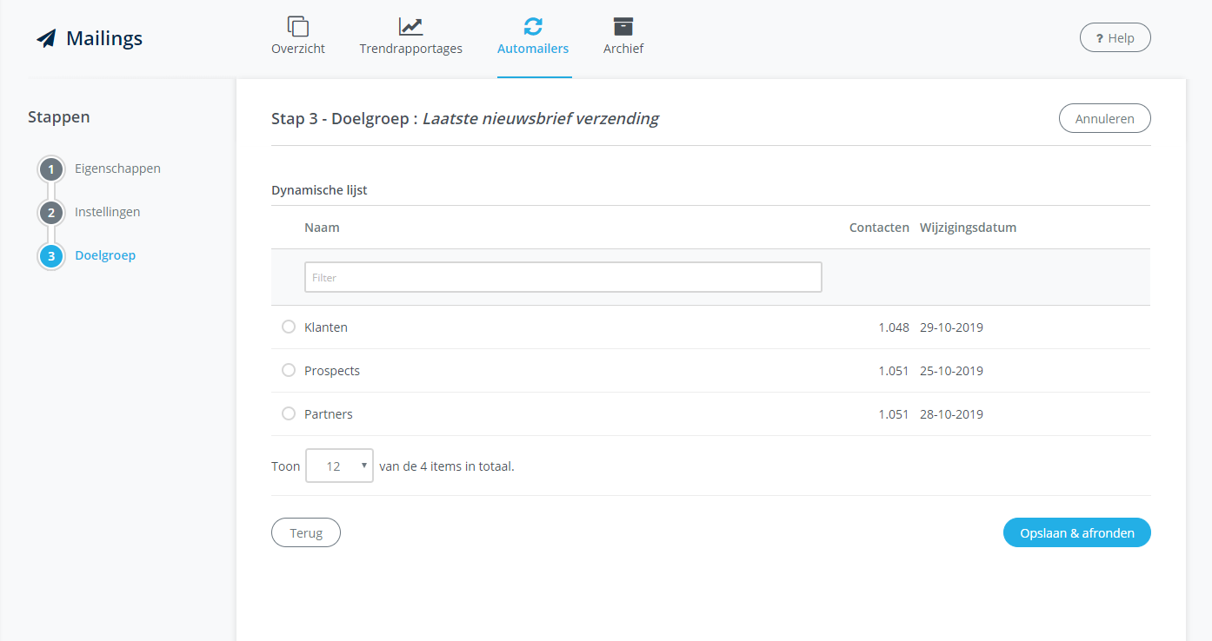Sort by the Wijzigingsdatum column header
This screenshot has height=641, width=1212.
968,228
